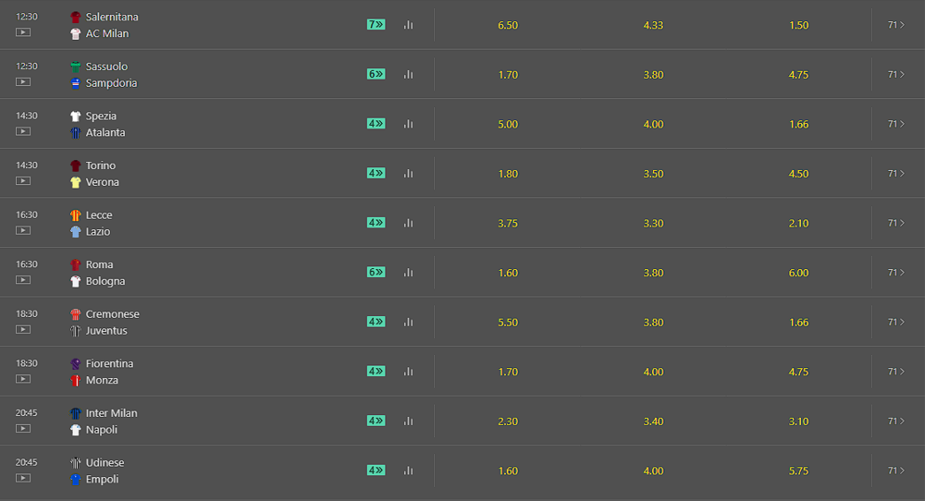Select Empoli away win odds 5.75
The height and width of the screenshot is (501, 925).
[798, 470]
